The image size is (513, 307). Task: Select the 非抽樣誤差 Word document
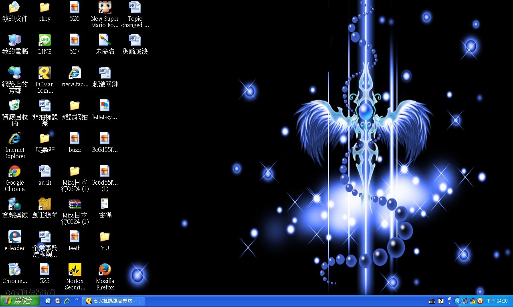pos(45,106)
